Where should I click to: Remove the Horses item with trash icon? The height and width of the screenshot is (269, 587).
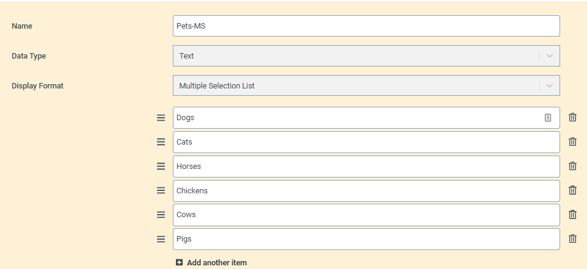coord(572,166)
